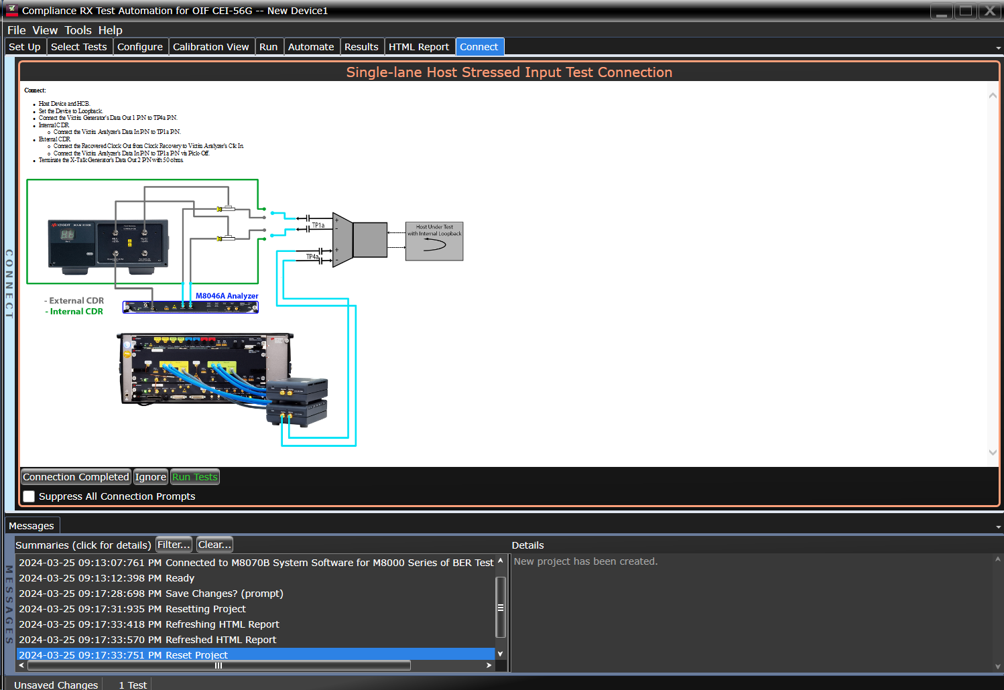Click the messages horizontal scrollbar thumb
The image size is (1004, 690).
218,665
